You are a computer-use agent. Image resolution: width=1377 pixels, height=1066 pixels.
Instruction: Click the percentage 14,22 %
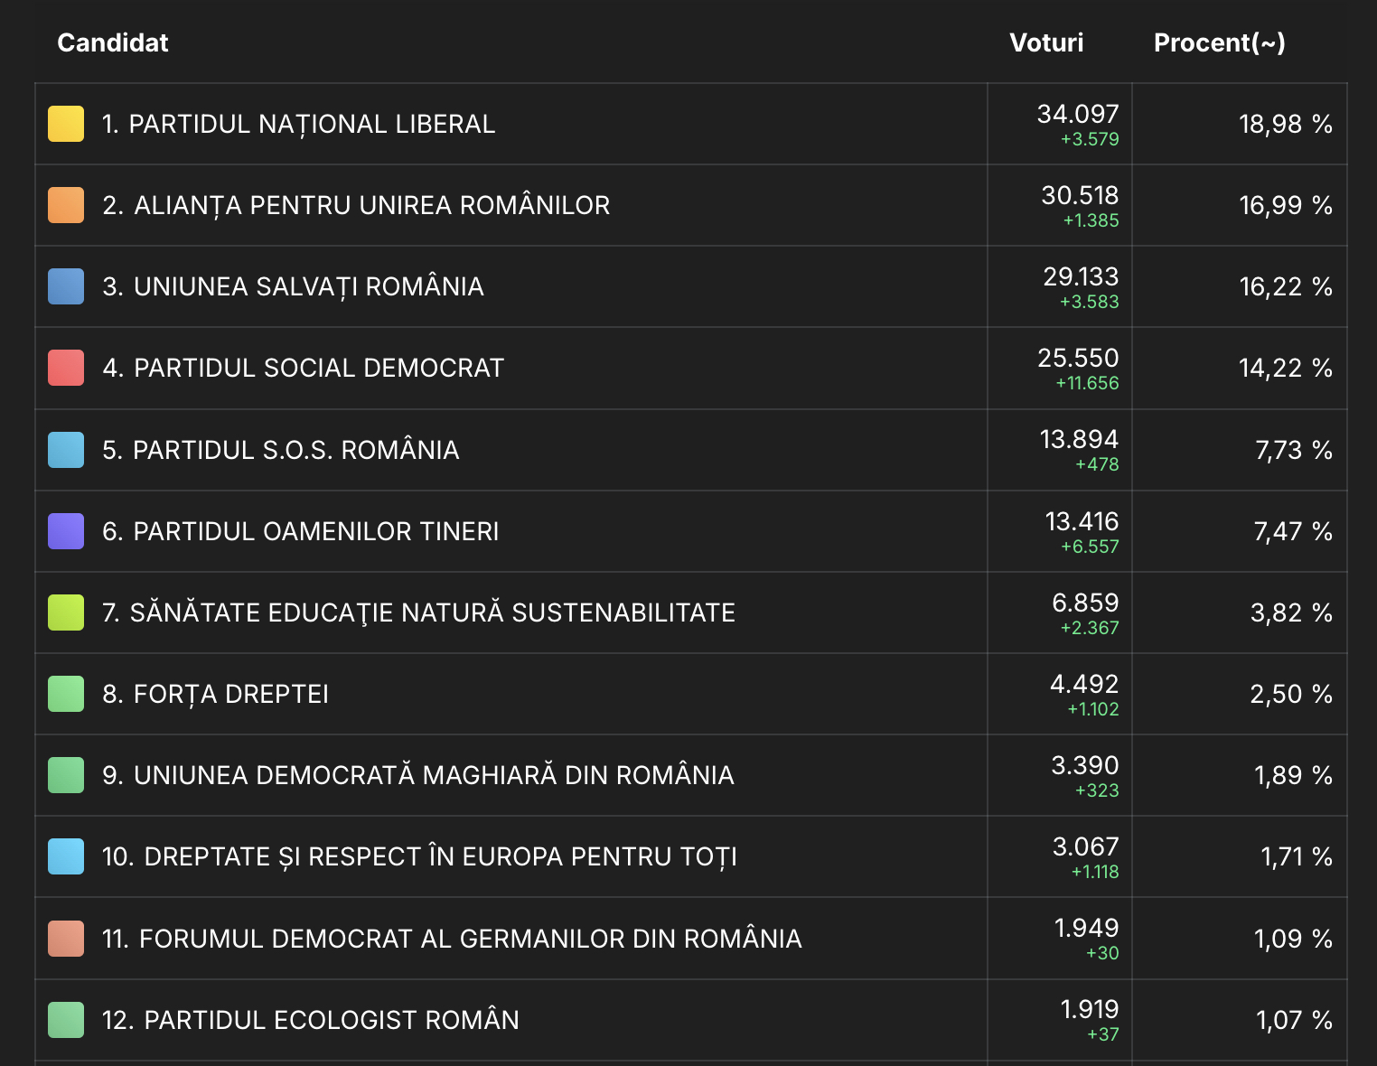[1286, 369]
